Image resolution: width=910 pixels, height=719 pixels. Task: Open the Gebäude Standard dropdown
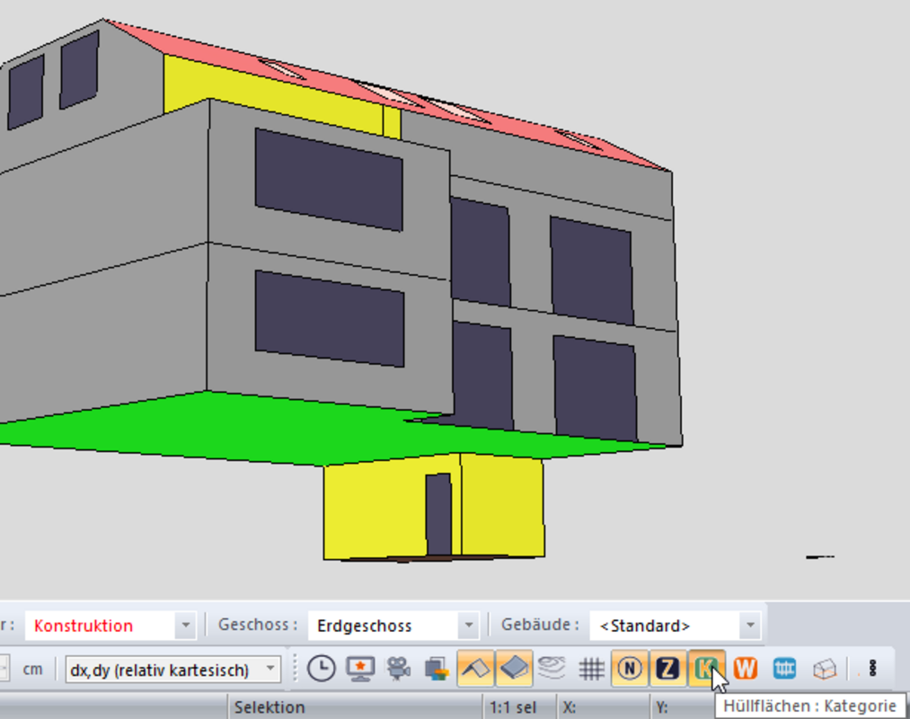tap(749, 626)
